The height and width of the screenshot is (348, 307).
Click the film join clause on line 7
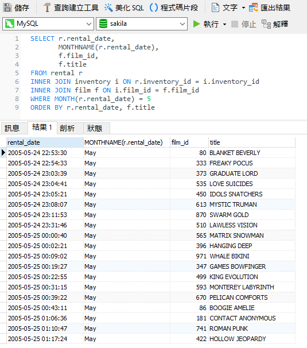[115, 90]
